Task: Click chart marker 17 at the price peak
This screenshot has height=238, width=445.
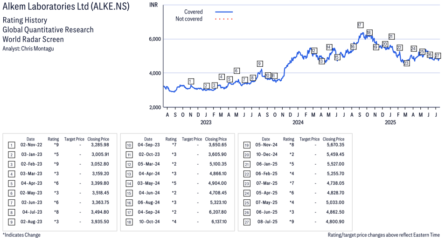Action: click(x=360, y=25)
